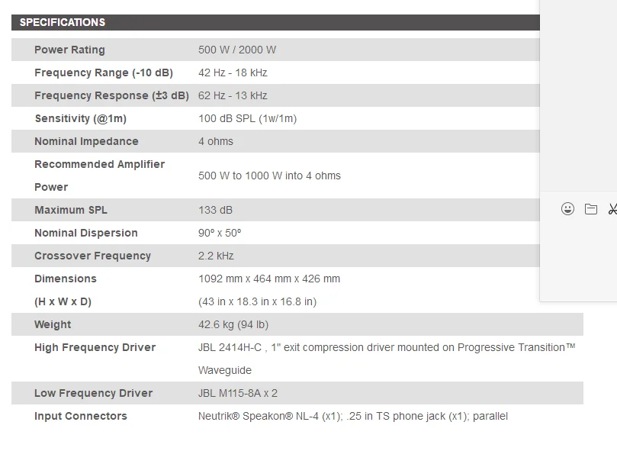Image resolution: width=617 pixels, height=451 pixels.
Task: Click the JBL M115-8A x 2 value
Action: click(x=238, y=393)
